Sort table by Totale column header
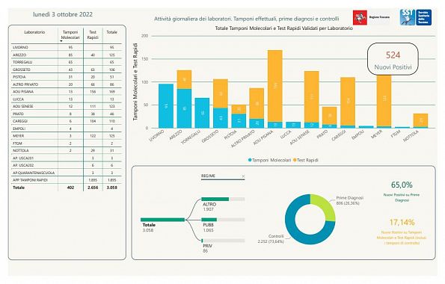The width and height of the screenshot is (445, 284). [112, 32]
